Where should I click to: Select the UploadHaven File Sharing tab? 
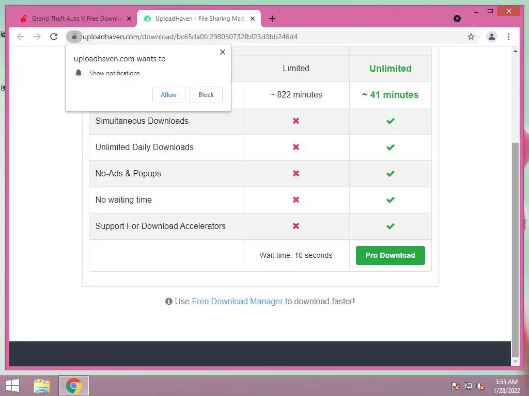pos(199,19)
